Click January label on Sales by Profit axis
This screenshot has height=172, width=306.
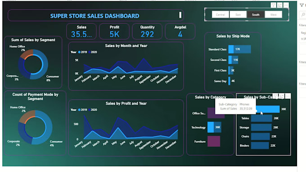(x=79, y=144)
